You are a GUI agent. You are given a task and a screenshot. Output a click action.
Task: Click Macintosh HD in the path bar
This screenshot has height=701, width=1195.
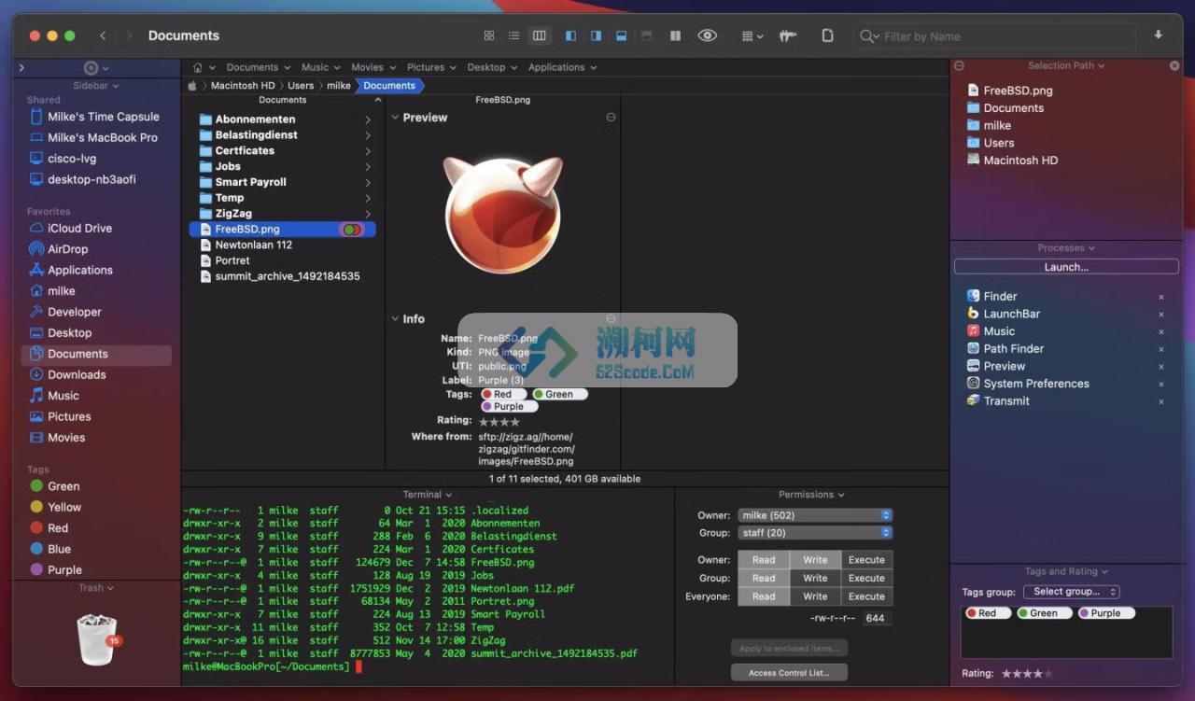243,85
